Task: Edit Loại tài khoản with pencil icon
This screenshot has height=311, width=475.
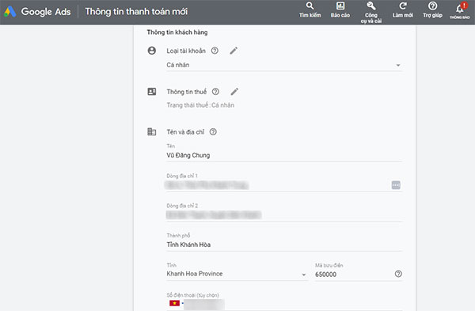Action: pyautogui.click(x=234, y=51)
